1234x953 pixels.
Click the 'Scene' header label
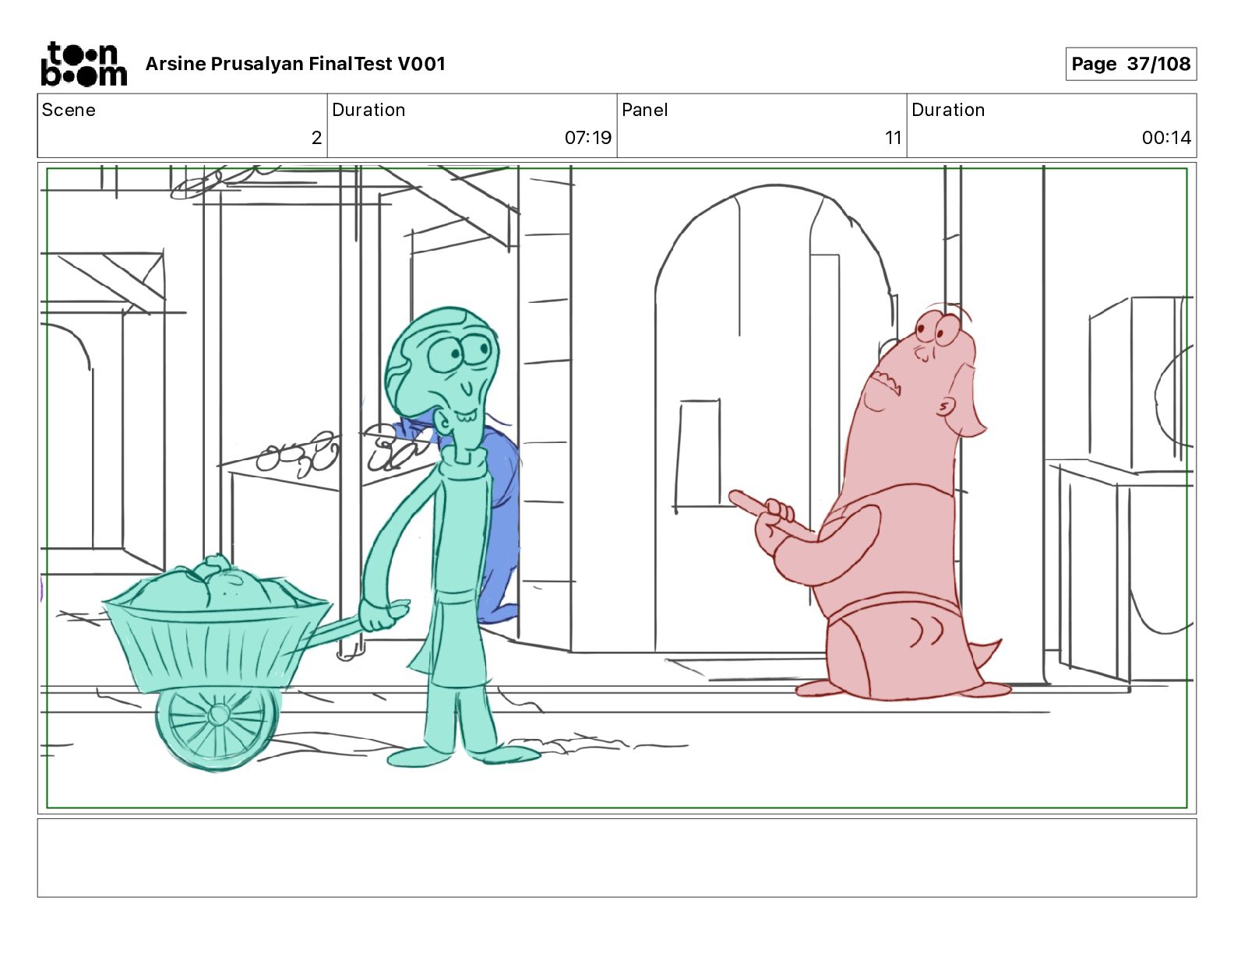click(69, 110)
